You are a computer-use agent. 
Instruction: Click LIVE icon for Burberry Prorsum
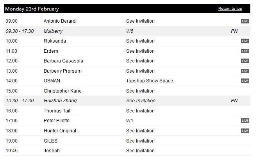click(245, 71)
